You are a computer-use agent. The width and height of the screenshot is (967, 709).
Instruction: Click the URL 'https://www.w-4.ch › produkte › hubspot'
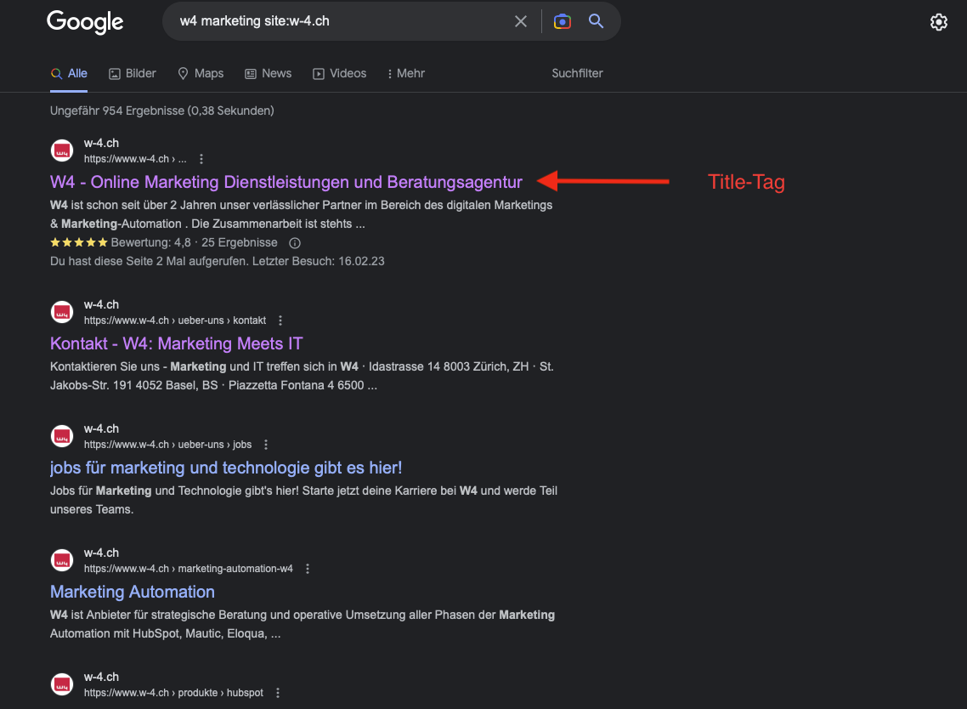pos(174,693)
